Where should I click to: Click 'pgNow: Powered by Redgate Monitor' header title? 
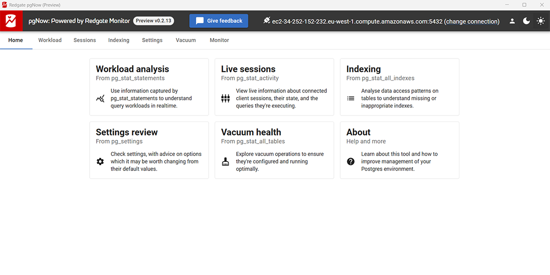79,21
